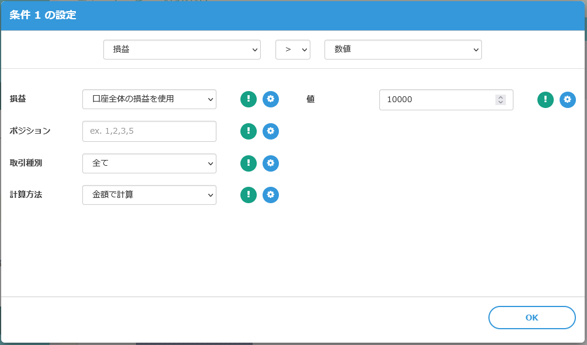This screenshot has width=587, height=345.
Task: Click the spinner arrows in 値 field
Action: tap(501, 100)
